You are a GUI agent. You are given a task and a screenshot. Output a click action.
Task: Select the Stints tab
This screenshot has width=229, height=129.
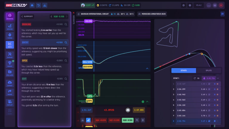point(184,70)
